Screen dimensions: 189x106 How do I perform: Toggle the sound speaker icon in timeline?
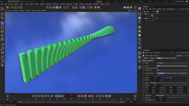[63, 96]
